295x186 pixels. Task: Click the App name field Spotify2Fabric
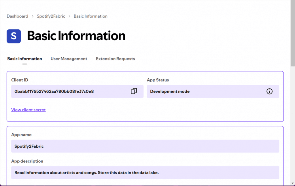pos(145,146)
